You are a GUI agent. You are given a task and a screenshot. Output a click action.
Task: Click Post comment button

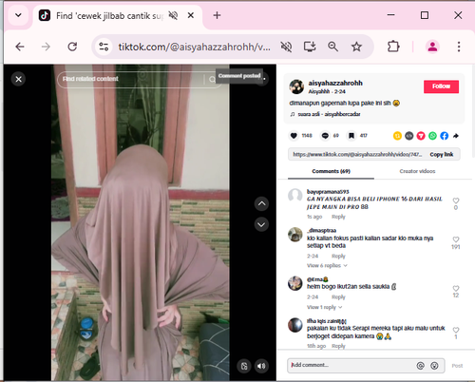(x=457, y=366)
